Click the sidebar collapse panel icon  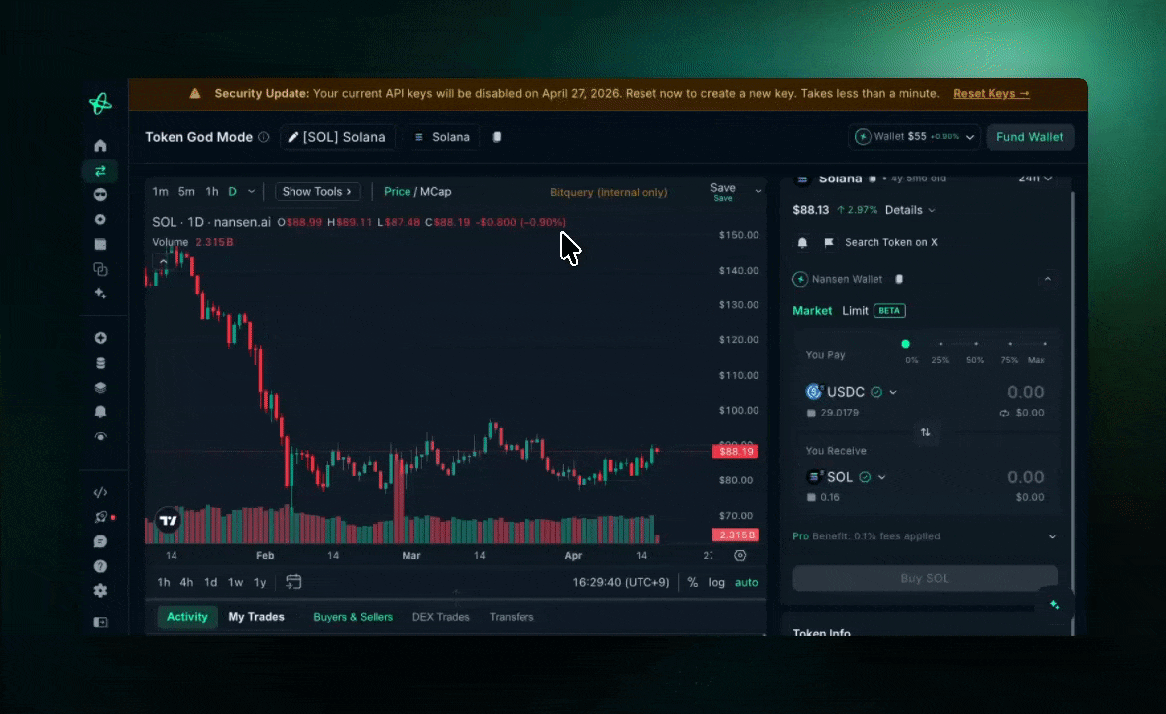tap(100, 622)
